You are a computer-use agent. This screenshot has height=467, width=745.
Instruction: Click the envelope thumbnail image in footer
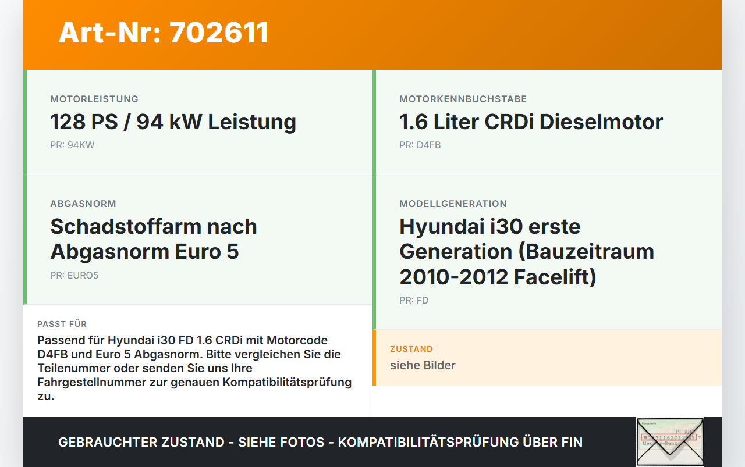click(670, 442)
